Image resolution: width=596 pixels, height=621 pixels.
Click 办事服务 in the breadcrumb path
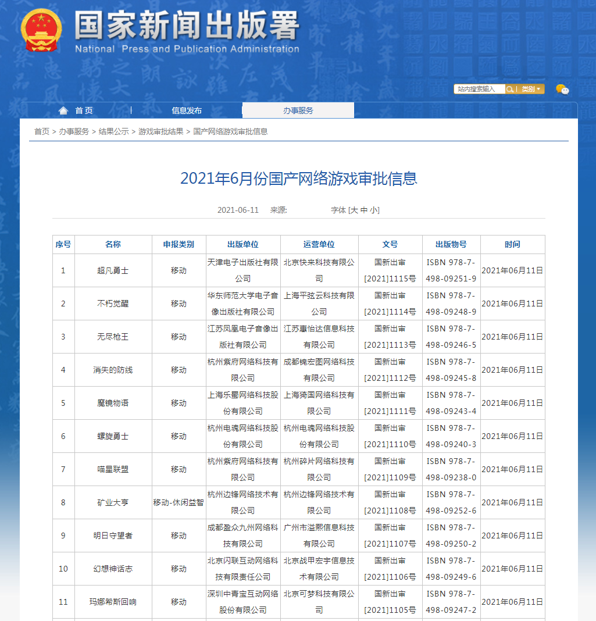74,131
